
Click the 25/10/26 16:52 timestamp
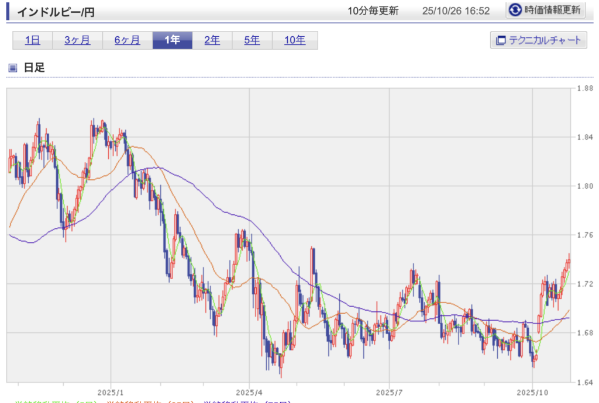pos(459,11)
